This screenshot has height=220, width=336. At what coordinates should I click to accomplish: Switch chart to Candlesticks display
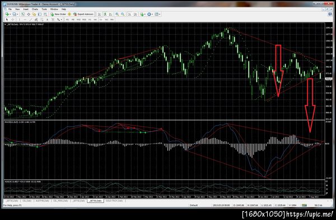coord(105,15)
